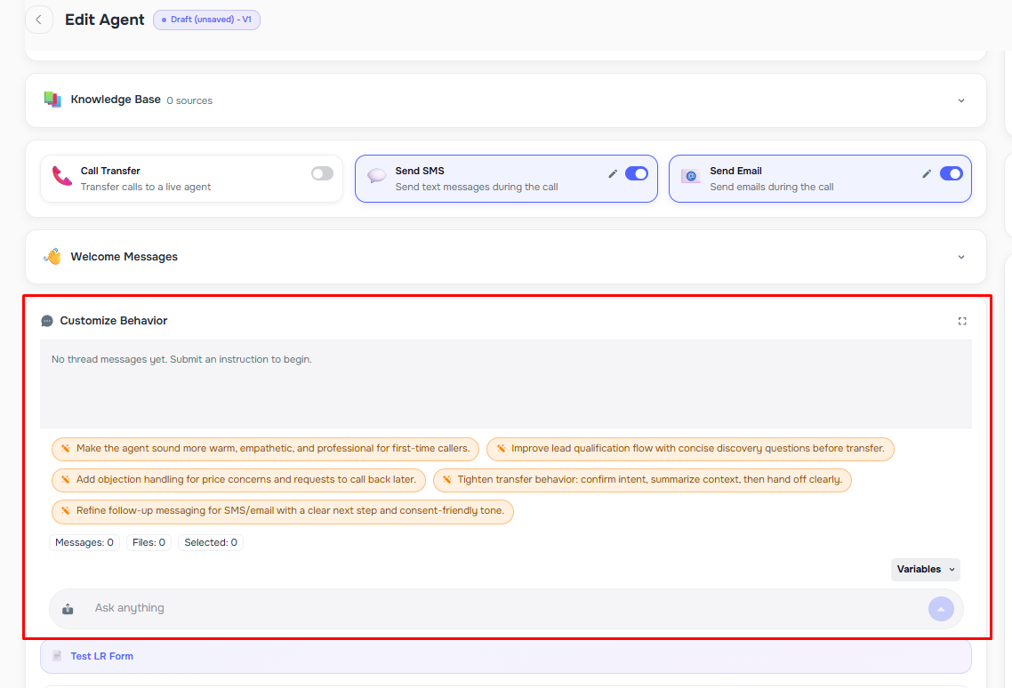Open the Knowledge Base sources icon
The image size is (1012, 688).
click(52, 100)
